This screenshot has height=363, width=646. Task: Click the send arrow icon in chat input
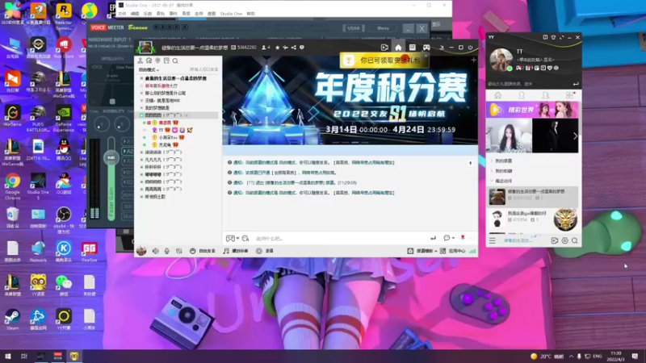(x=433, y=238)
